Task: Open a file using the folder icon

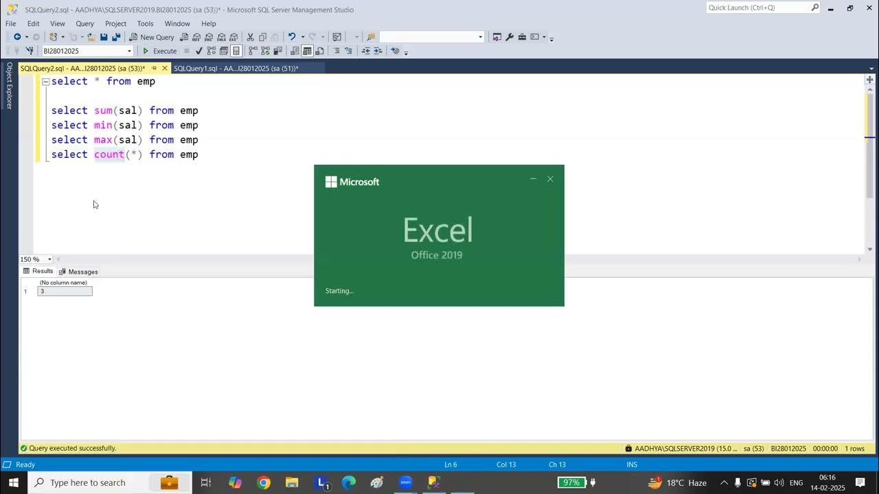Action: pyautogui.click(x=91, y=37)
